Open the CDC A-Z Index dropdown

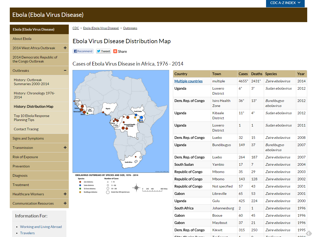tap(285, 3)
